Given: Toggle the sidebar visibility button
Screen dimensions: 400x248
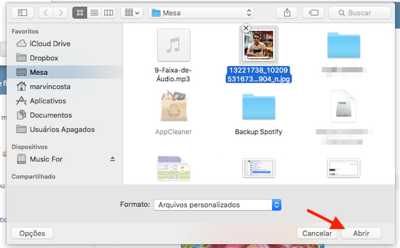Looking at the screenshot, I should coord(22,13).
